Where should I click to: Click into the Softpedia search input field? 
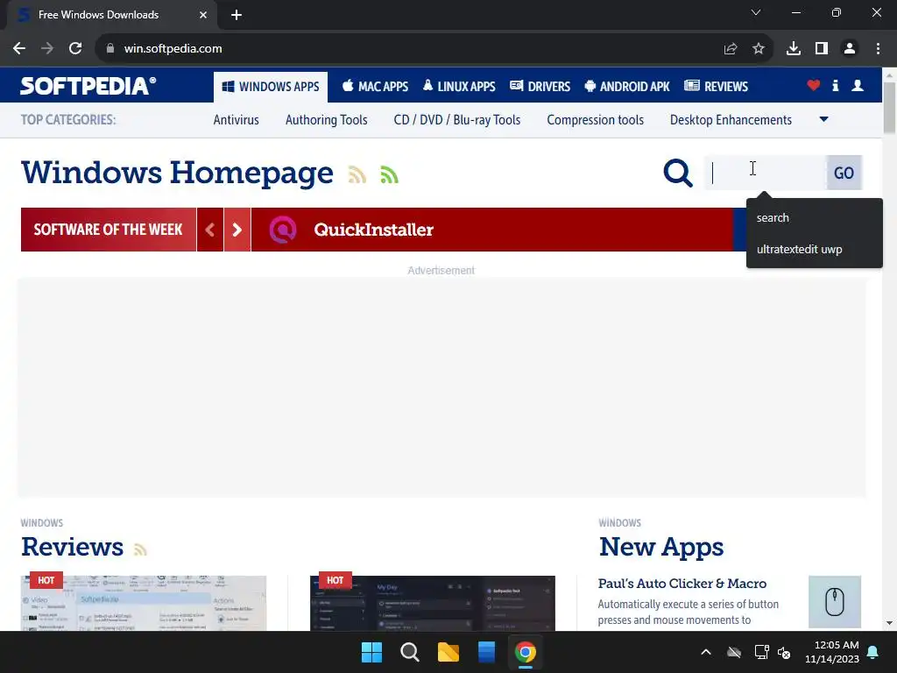766,173
